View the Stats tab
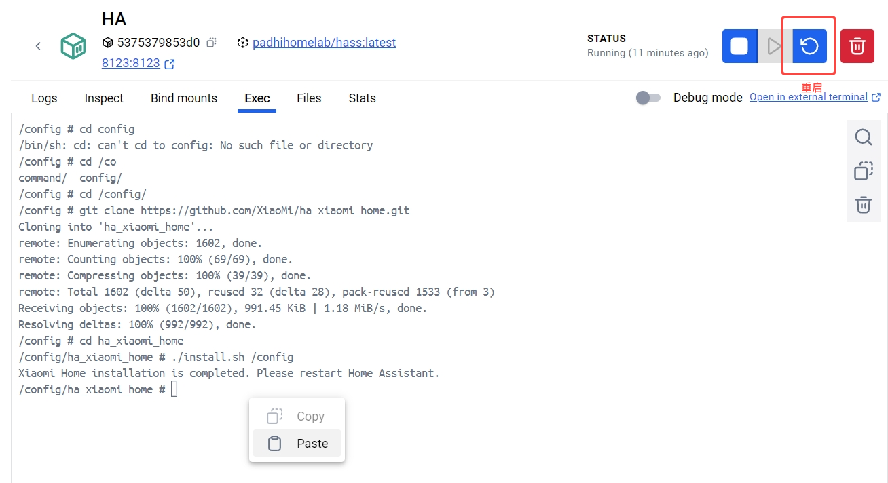The height and width of the screenshot is (483, 888). pos(362,98)
